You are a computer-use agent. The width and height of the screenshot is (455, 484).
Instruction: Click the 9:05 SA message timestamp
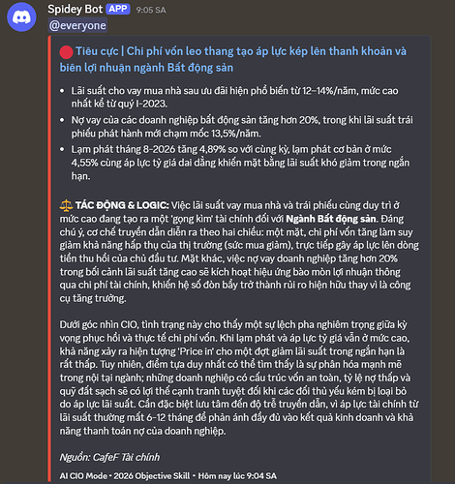tap(151, 11)
